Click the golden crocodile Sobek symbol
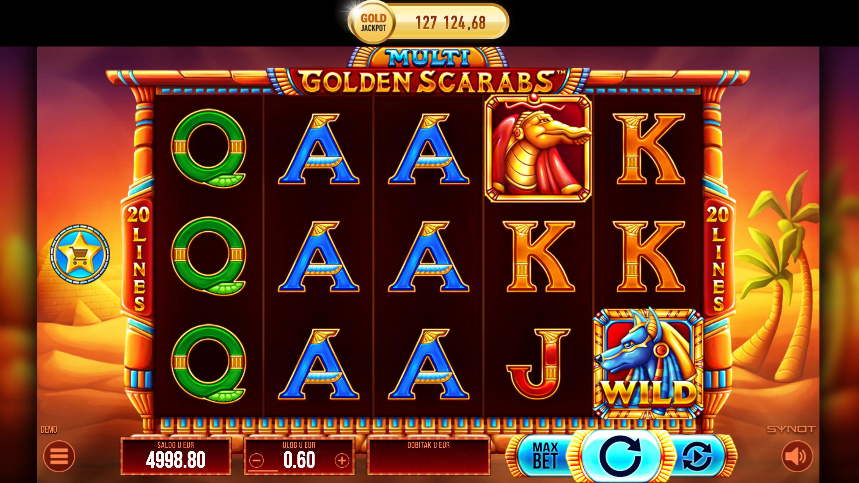Image resolution: width=859 pixels, height=483 pixels. pyautogui.click(x=538, y=148)
